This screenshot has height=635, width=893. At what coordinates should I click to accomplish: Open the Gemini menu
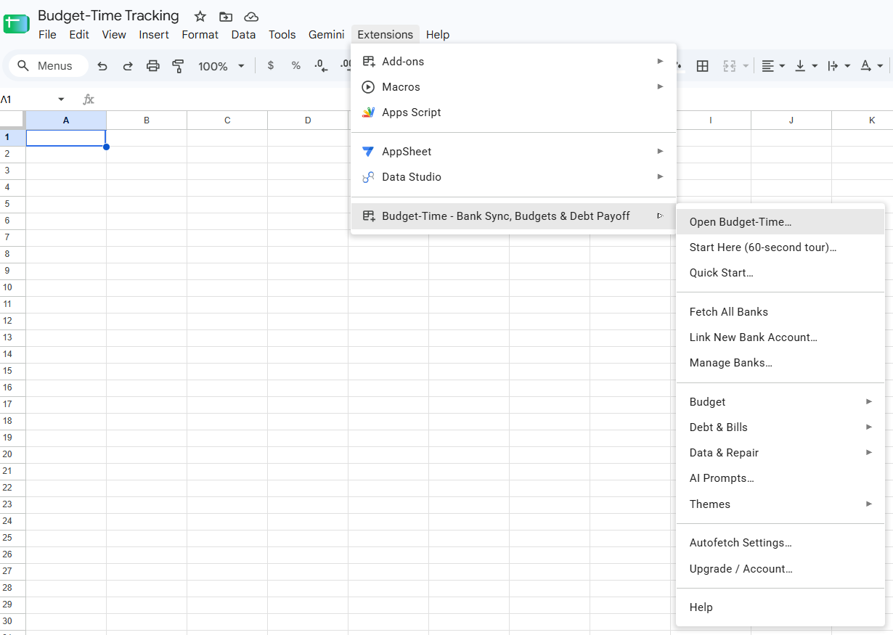pyautogui.click(x=327, y=35)
